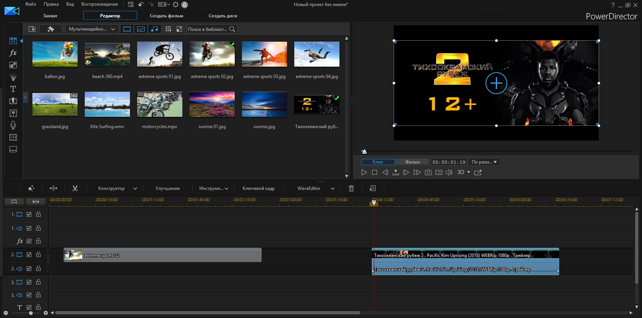The image size is (642, 318).
Task: Toggle checkbox of audio track 1
Action: [x=29, y=228]
